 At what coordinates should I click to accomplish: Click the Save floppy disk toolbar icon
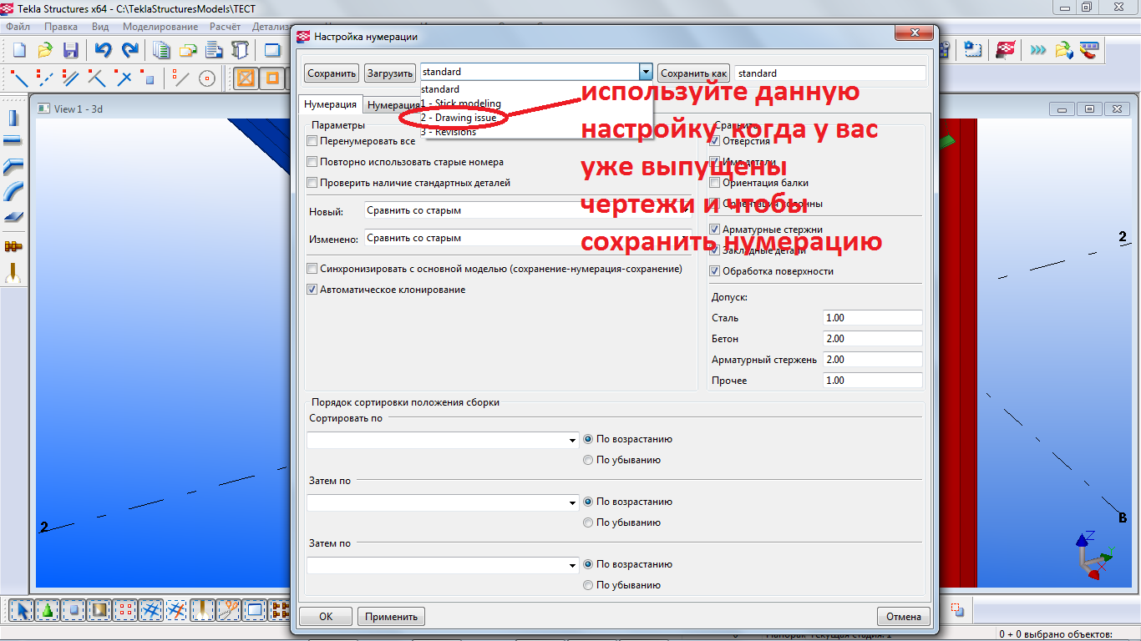point(71,50)
